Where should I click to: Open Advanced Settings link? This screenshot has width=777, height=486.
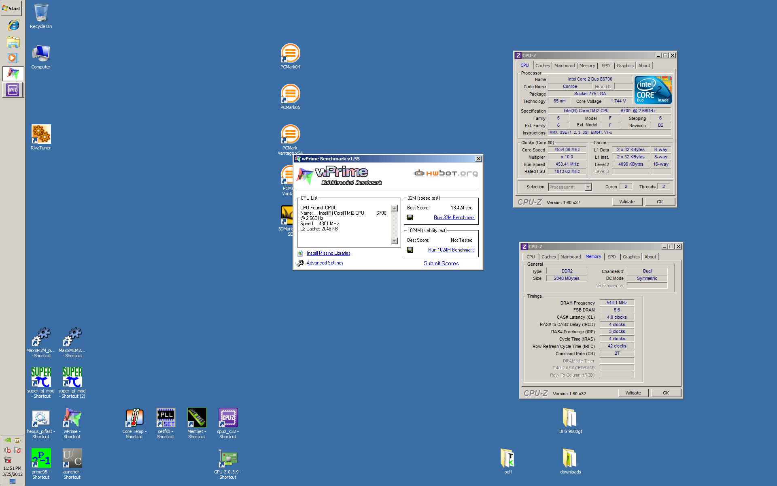[325, 263]
